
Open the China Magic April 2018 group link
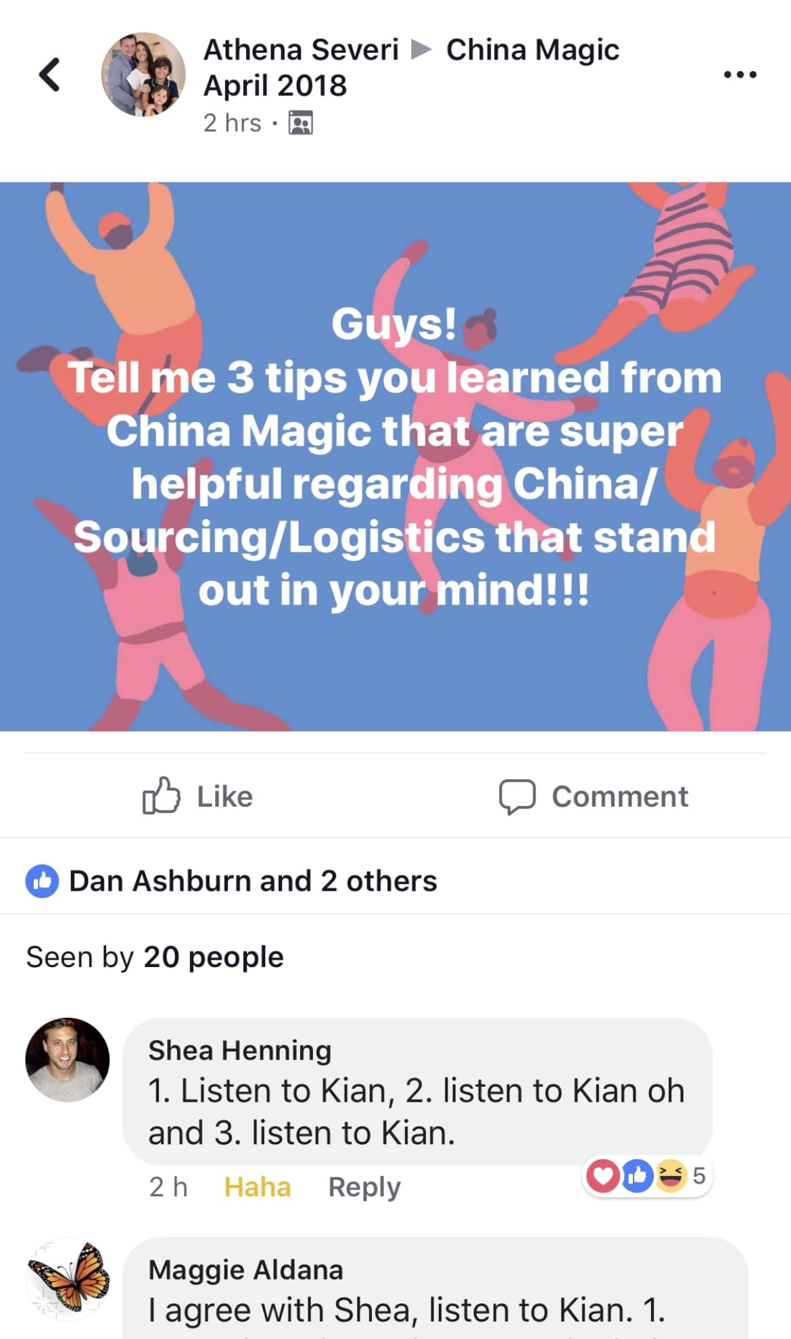click(x=411, y=67)
